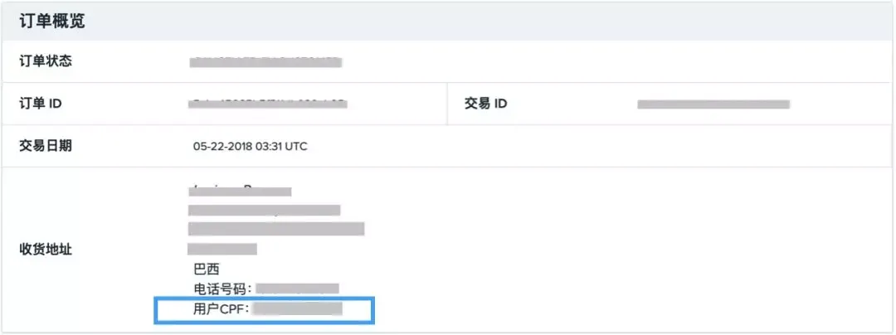Click the second blurred address line
Image resolution: width=896 pixels, height=335 pixels.
[264, 210]
